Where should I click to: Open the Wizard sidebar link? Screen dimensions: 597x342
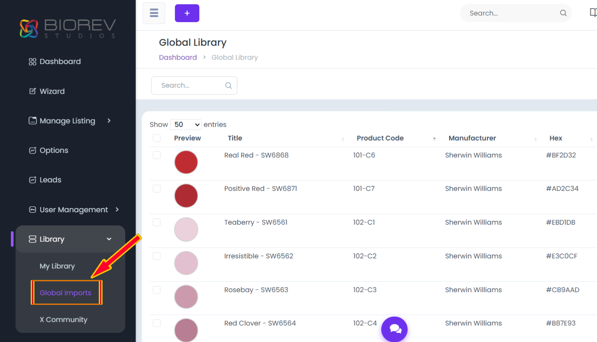52,91
